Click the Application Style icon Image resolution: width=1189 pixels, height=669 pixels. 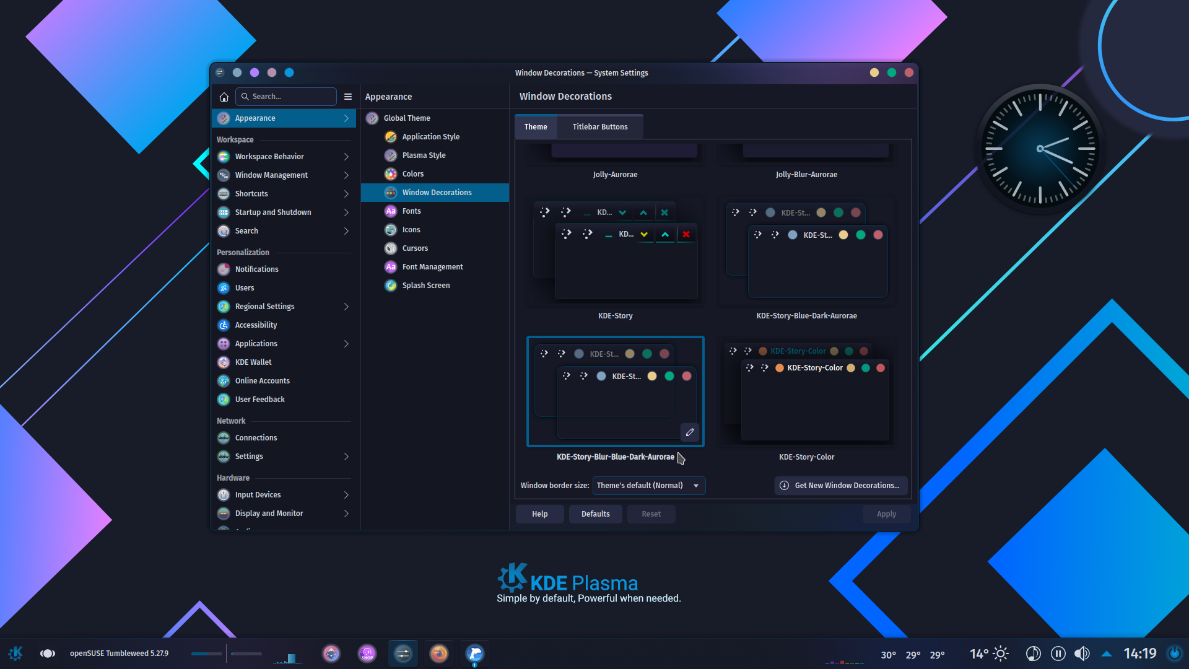click(x=391, y=137)
